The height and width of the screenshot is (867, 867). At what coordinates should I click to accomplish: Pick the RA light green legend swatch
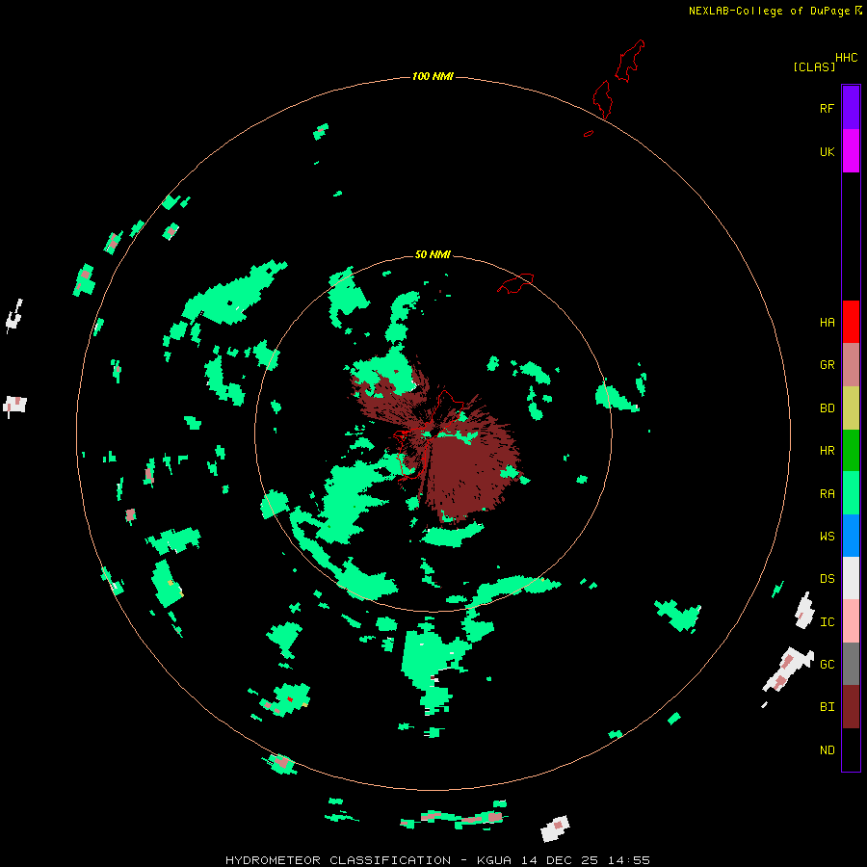pyautogui.click(x=851, y=493)
